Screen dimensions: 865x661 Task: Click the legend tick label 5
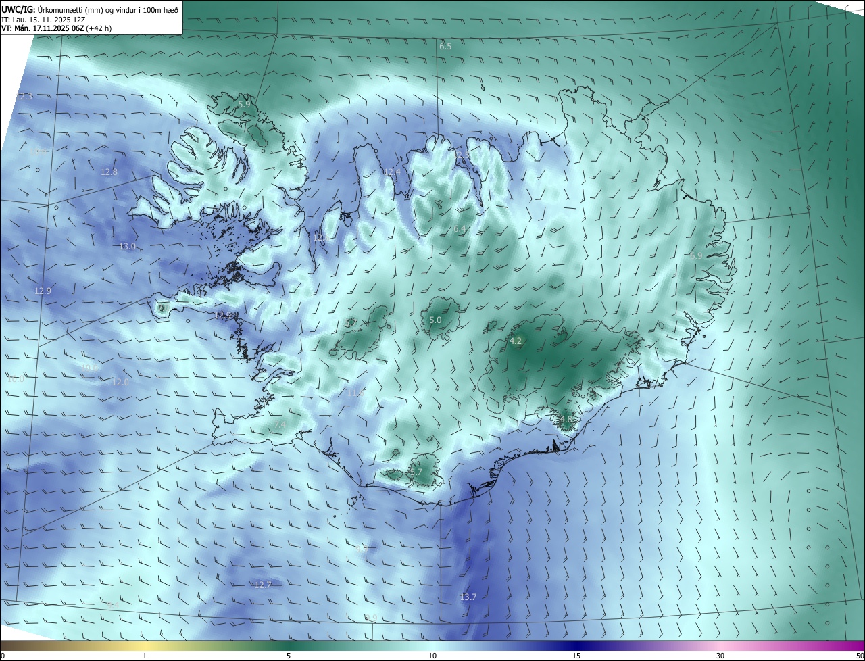289,656
